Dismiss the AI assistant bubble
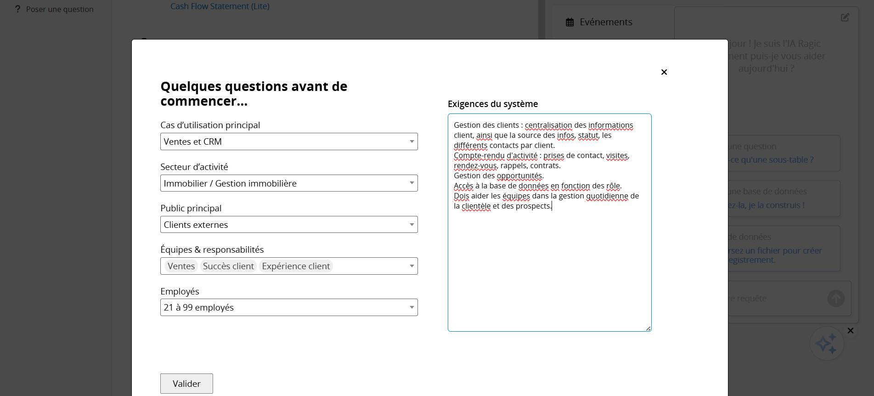Viewport: 874px width, 396px height. [850, 331]
